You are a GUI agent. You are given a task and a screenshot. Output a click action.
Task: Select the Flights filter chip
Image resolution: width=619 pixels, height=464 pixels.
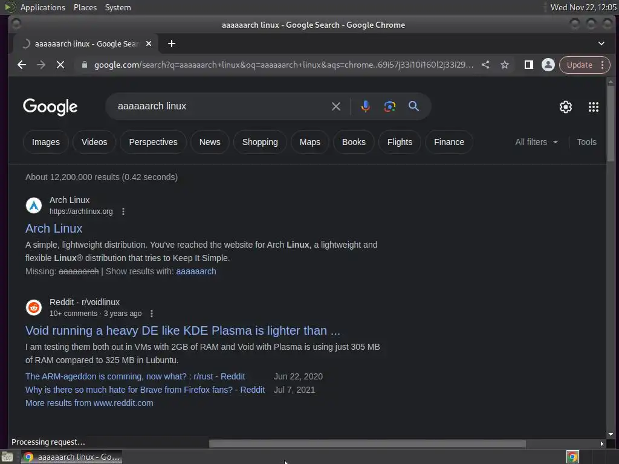400,142
